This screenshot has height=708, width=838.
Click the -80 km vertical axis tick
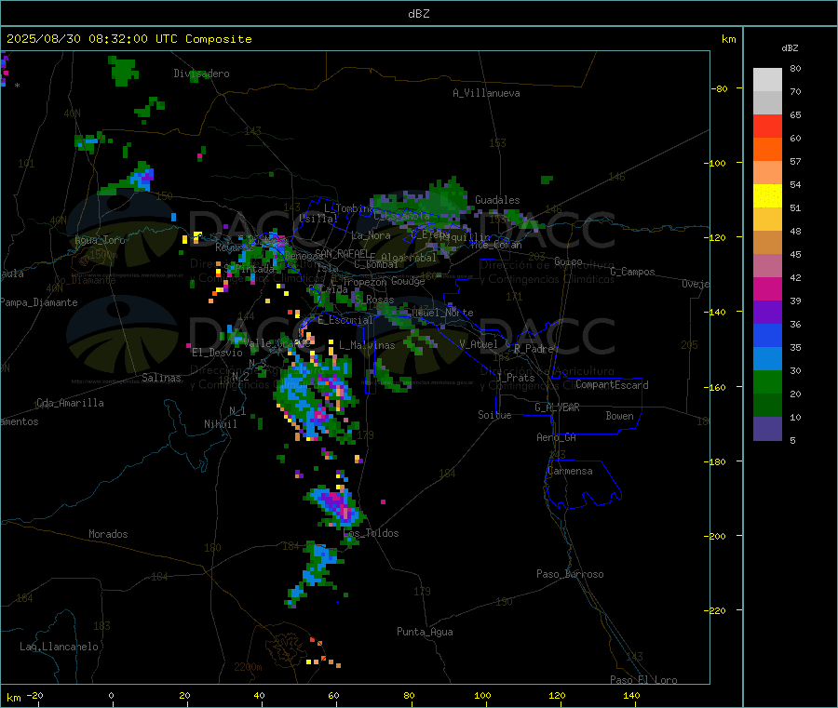click(721, 88)
